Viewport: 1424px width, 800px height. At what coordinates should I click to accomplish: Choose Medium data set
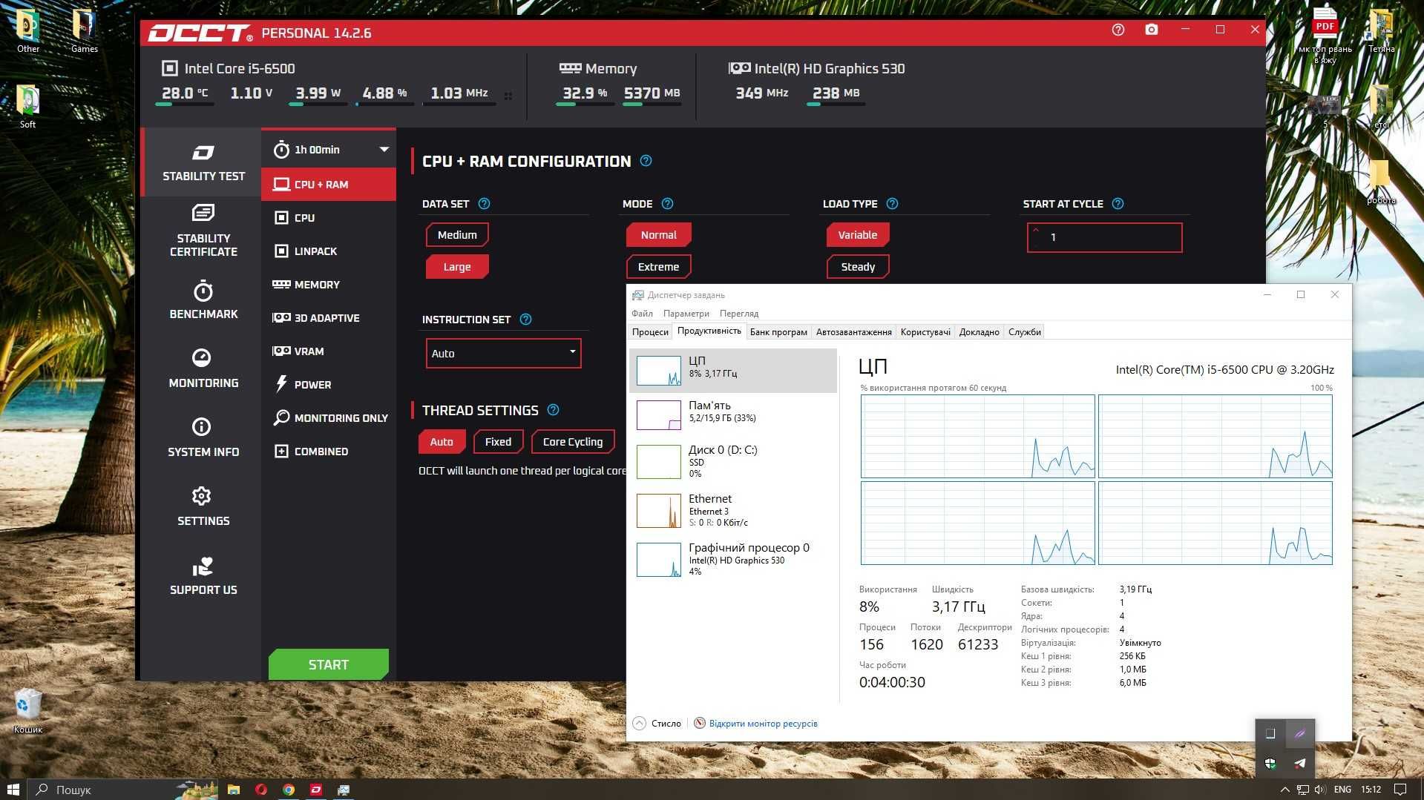click(x=457, y=235)
